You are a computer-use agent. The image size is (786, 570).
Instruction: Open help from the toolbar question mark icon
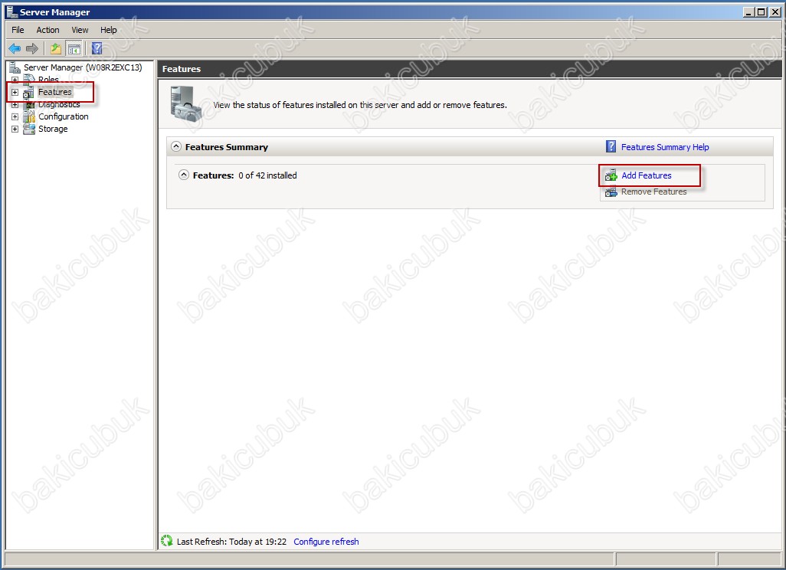click(x=97, y=48)
